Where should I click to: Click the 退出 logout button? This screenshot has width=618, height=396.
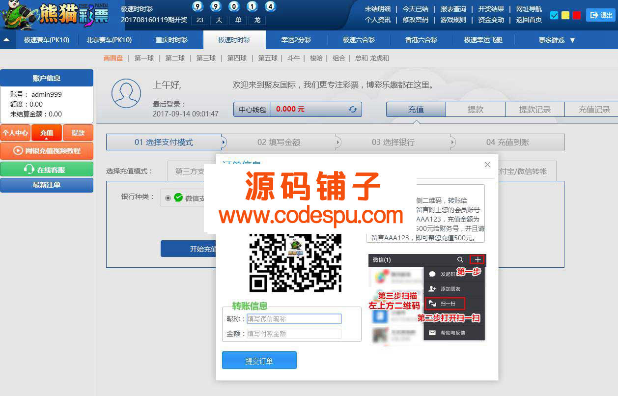pyautogui.click(x=601, y=15)
